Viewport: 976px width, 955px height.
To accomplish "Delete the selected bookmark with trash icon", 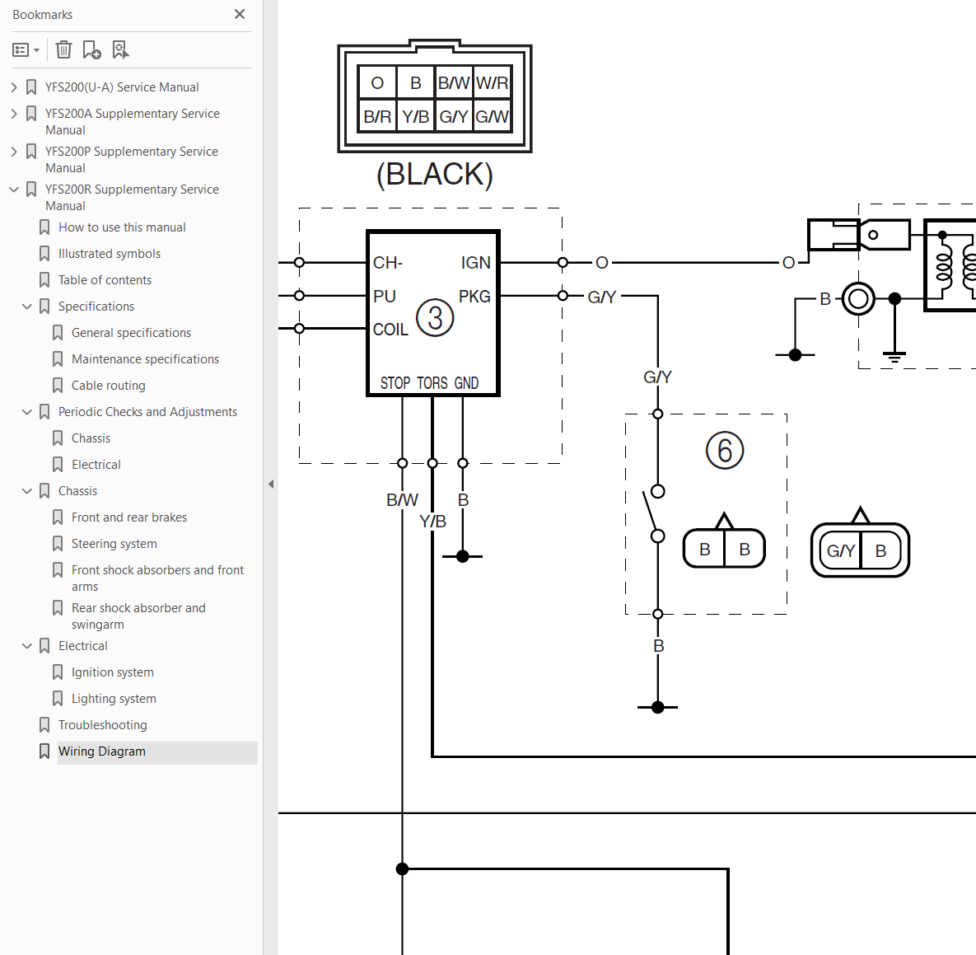I will [63, 49].
